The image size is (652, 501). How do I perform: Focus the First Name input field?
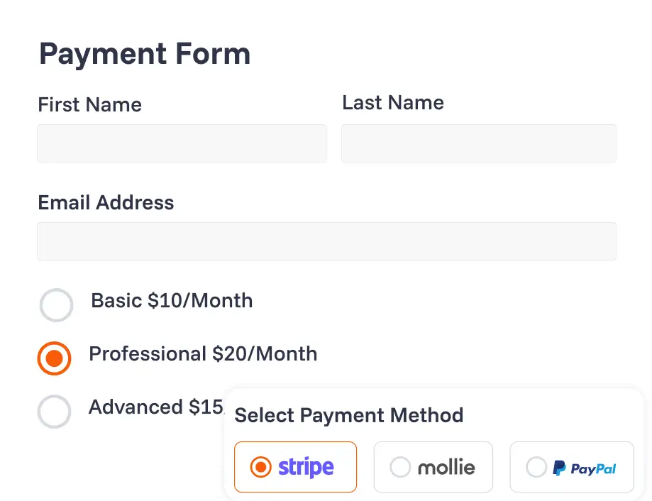(182, 143)
